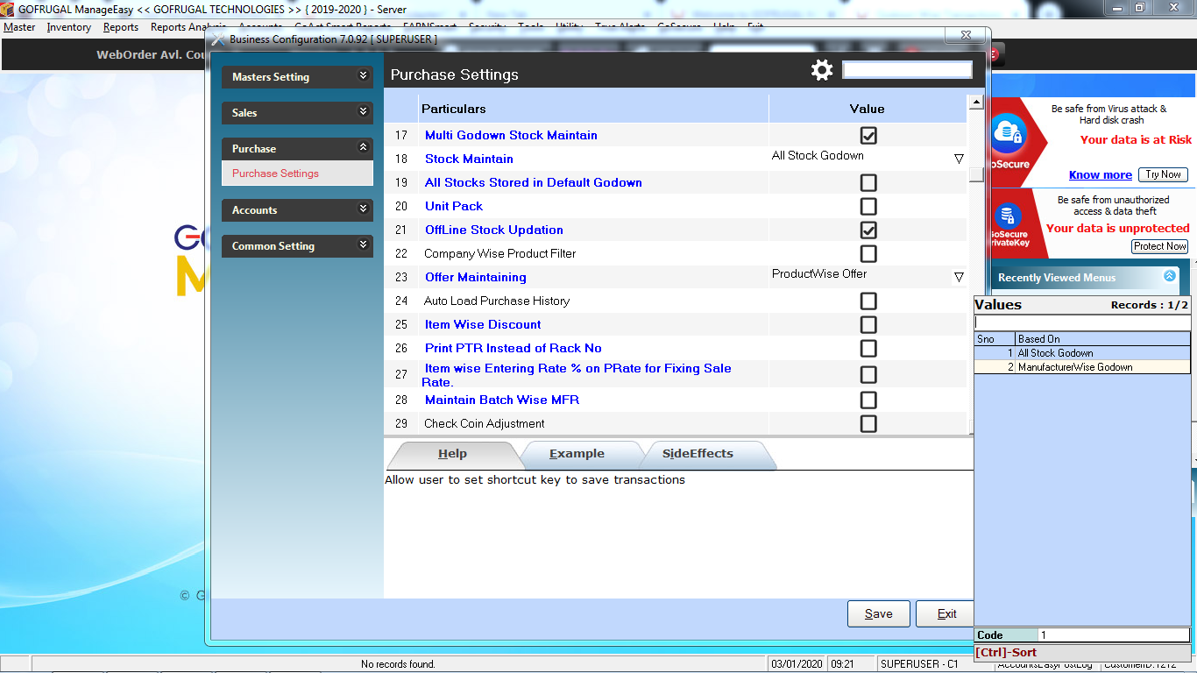Expand the Sales section
Screen dimensions: 1197x673
(x=297, y=113)
